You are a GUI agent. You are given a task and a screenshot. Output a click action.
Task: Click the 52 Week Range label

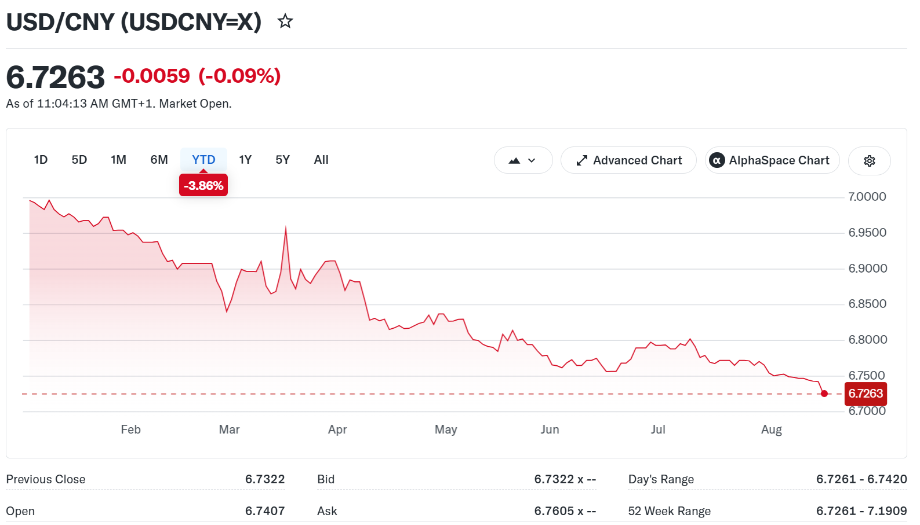(670, 511)
